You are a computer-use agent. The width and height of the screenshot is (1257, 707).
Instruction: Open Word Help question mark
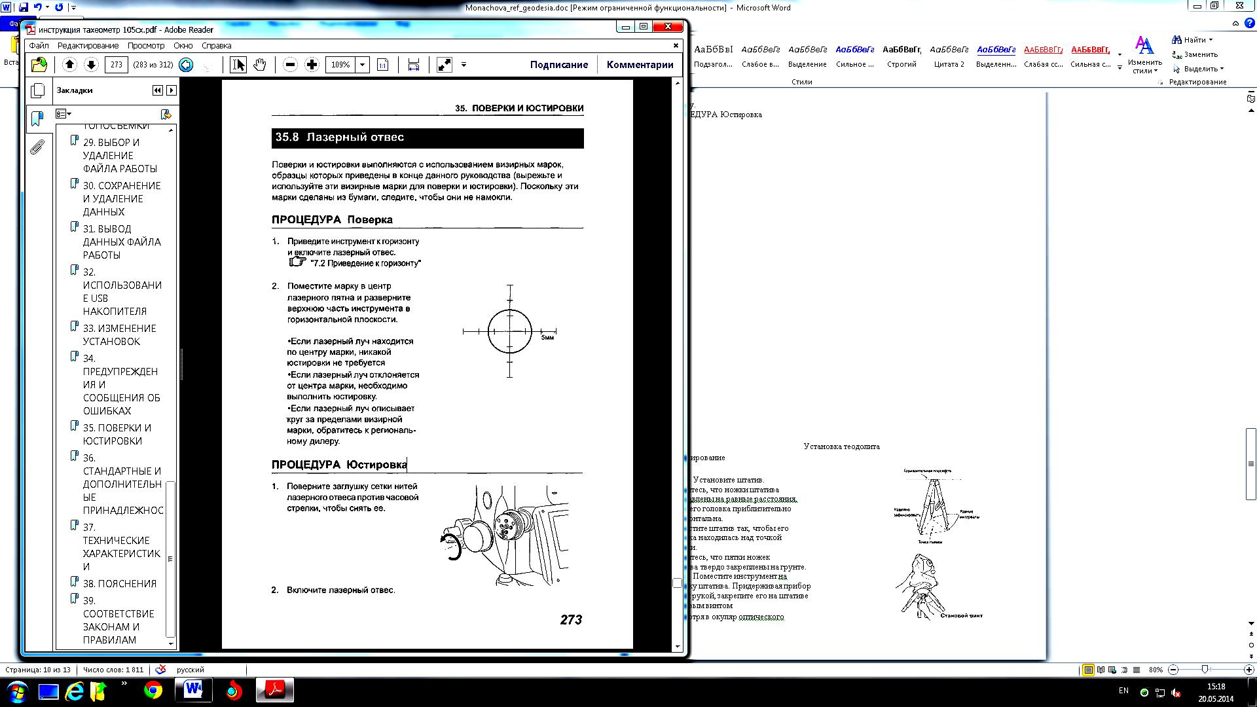click(1249, 22)
